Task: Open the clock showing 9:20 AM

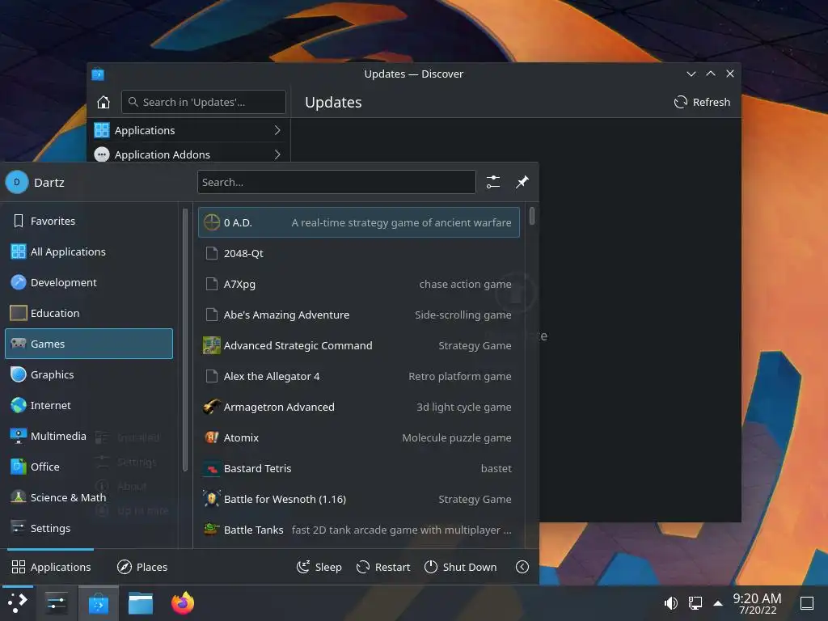Action: (757, 603)
